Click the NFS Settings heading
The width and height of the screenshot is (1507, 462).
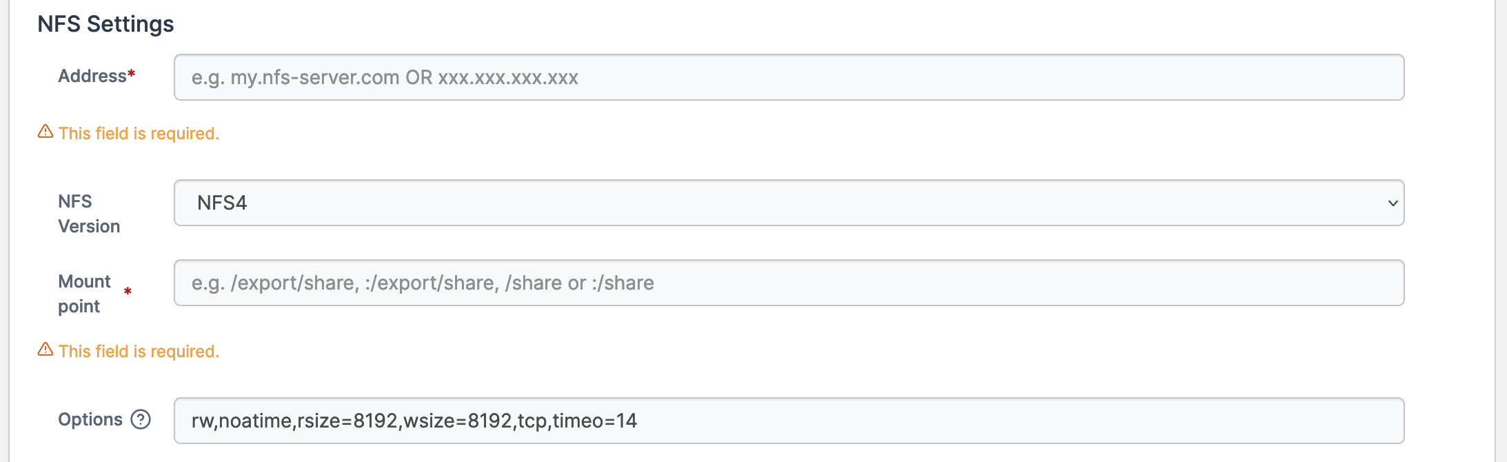coord(107,23)
